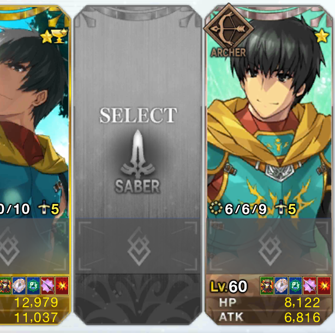The width and height of the screenshot is (335, 333).
Task: Click the red explosion command code on Lv.60 card
Action: pyautogui.click(x=324, y=285)
